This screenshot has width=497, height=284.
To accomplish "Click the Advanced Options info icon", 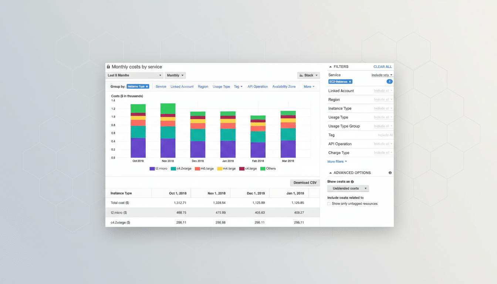I will 390,173.
